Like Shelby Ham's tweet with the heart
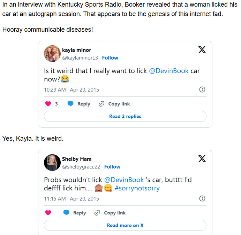 tap(48, 213)
